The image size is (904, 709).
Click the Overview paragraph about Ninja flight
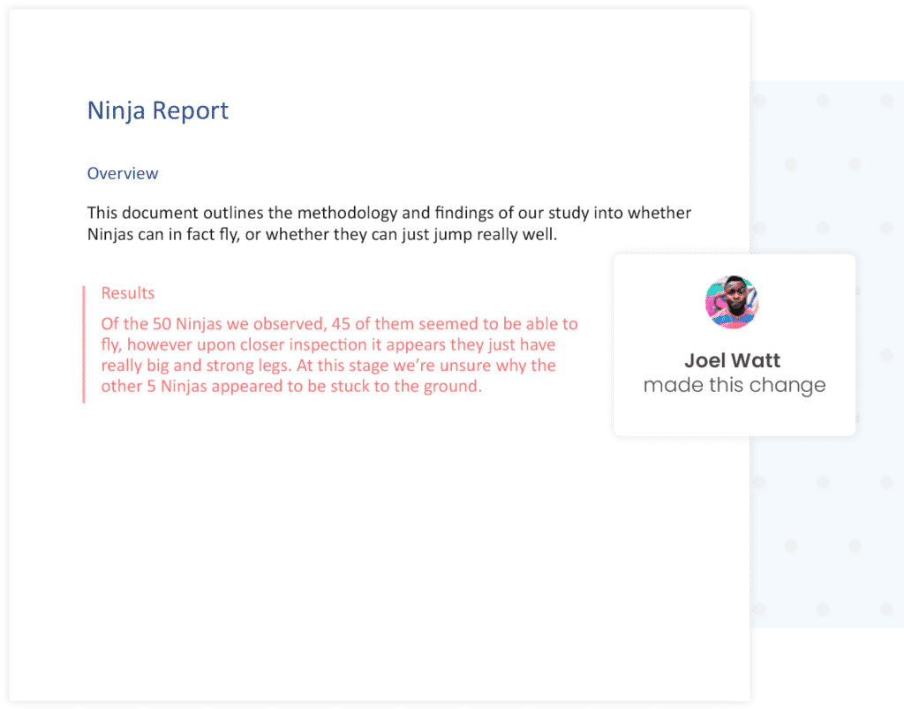(388, 223)
